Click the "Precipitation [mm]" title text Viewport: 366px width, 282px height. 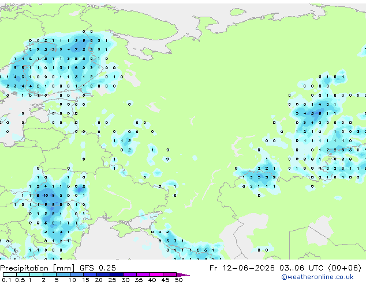38,268
